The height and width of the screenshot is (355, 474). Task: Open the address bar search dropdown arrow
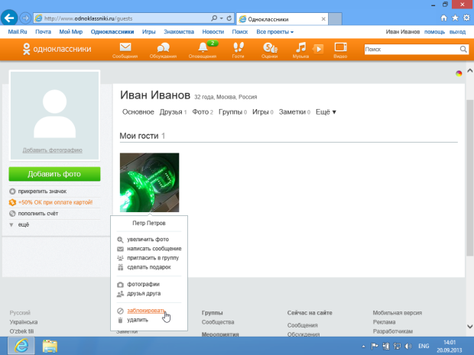click(222, 18)
